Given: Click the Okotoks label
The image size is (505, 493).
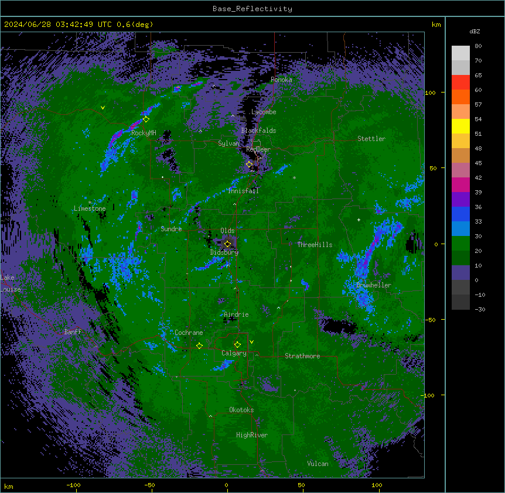Looking at the screenshot, I should click(241, 410).
